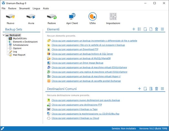The image size is (169, 131).
Task: Click the status bar plug connection icon
Action: [2, 129]
